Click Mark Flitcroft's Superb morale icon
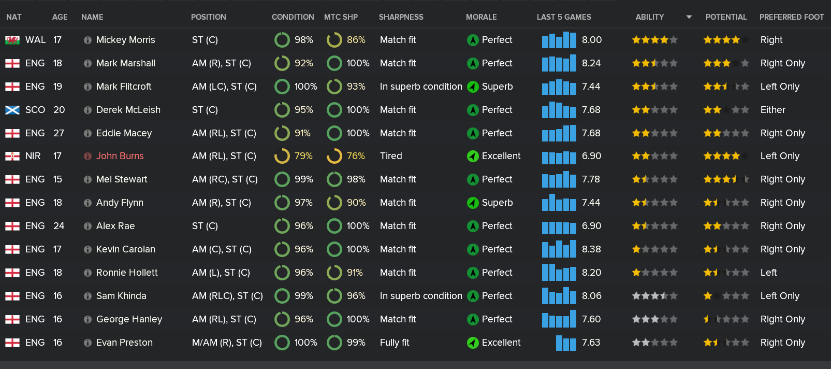The height and width of the screenshot is (369, 831). click(x=473, y=87)
